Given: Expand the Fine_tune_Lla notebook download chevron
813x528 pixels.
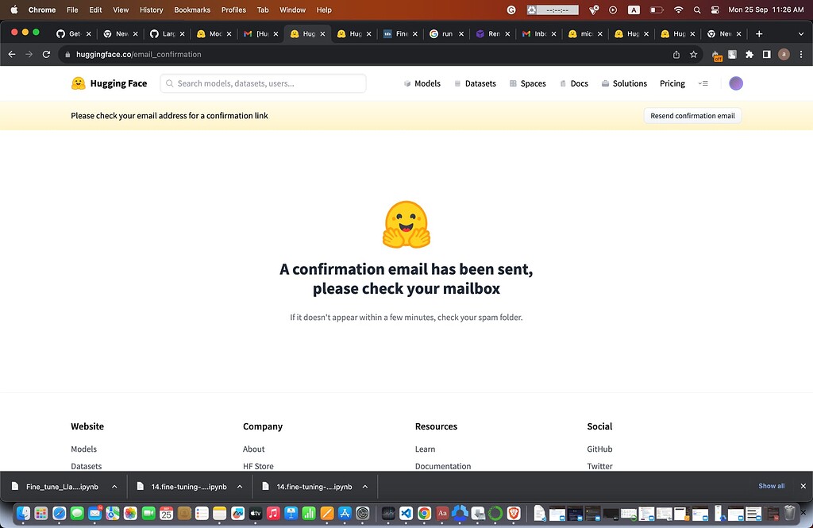Looking at the screenshot, I should pos(114,485).
